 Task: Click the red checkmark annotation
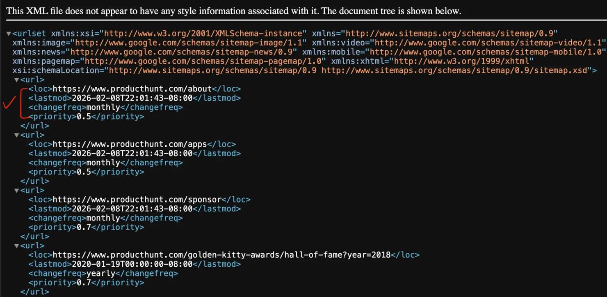pos(9,102)
